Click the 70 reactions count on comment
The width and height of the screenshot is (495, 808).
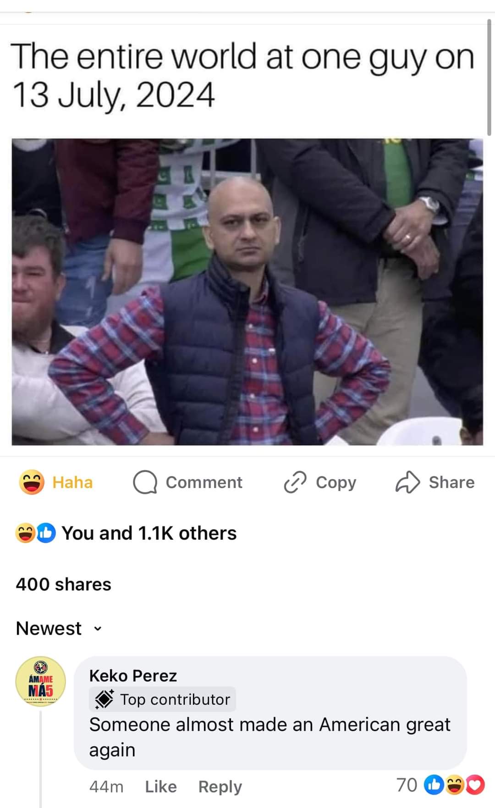407,785
